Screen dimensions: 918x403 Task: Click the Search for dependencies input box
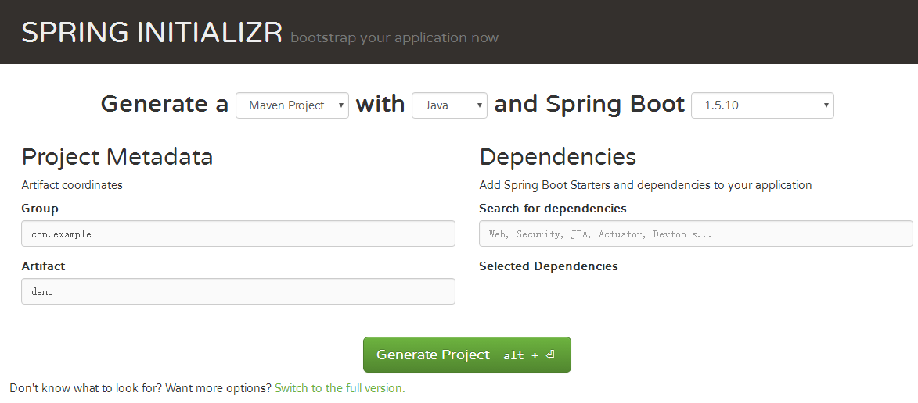pyautogui.click(x=696, y=234)
